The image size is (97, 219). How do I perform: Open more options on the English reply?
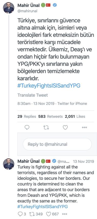[64, 214]
